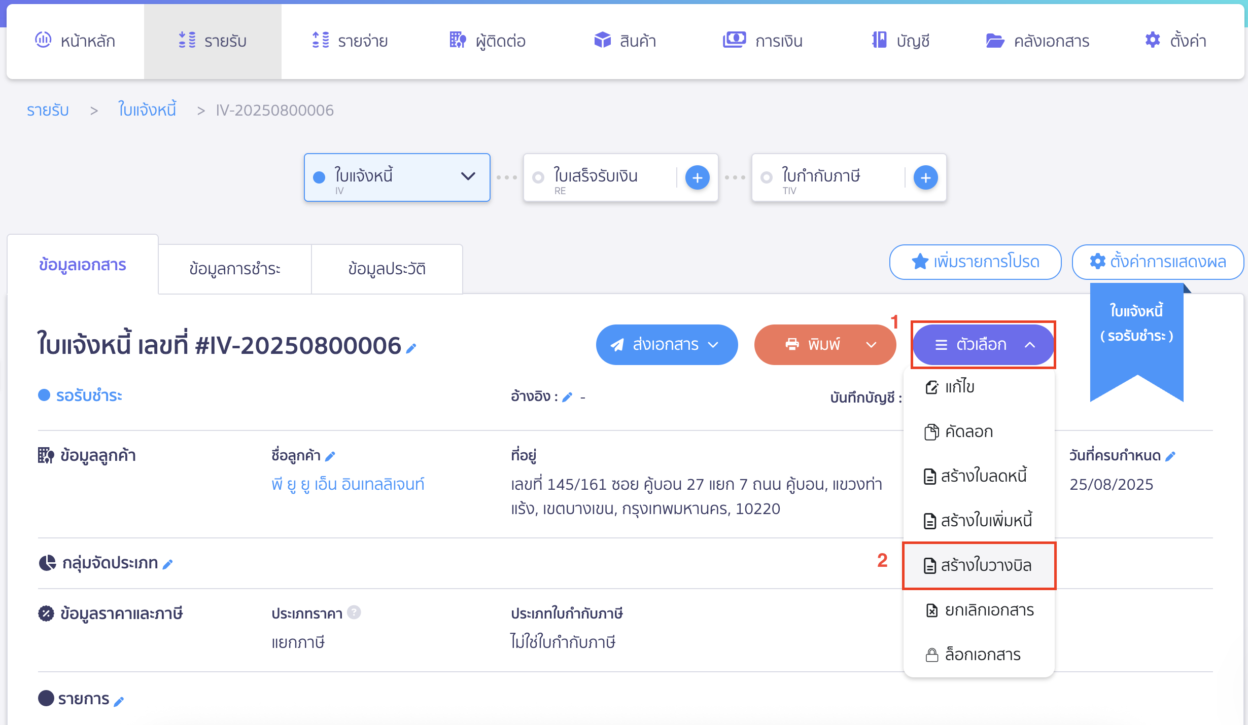Edit invoice number with pencil icon
Viewport: 1248px width, 725px height.
411,348
